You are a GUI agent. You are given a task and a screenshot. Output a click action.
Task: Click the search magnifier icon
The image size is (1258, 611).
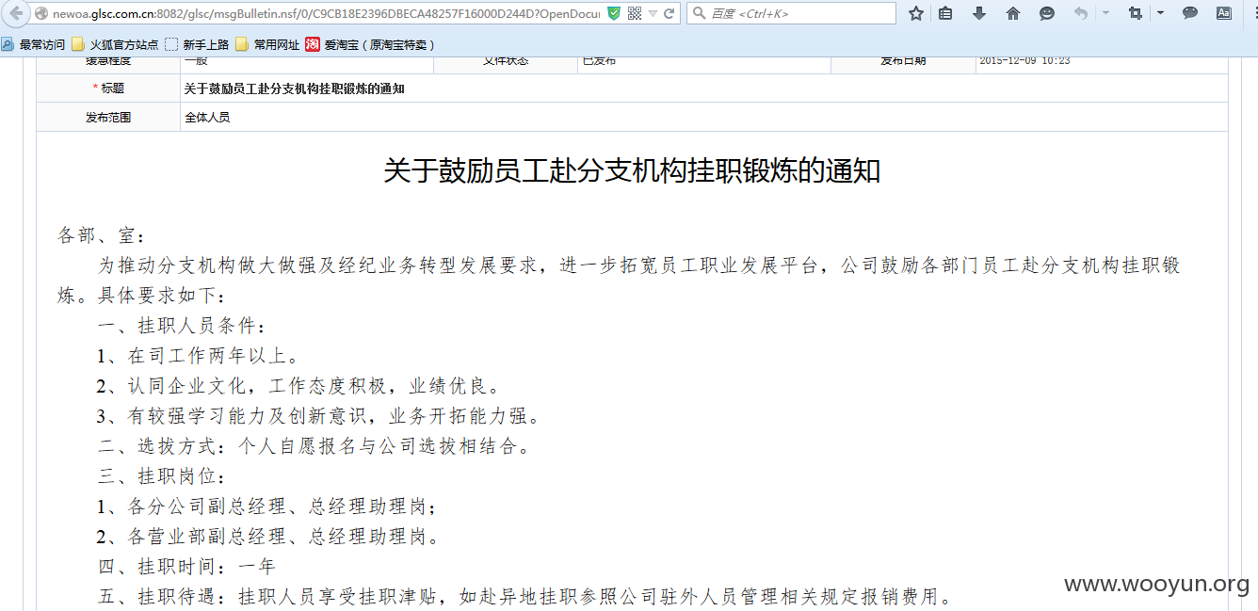click(x=700, y=14)
